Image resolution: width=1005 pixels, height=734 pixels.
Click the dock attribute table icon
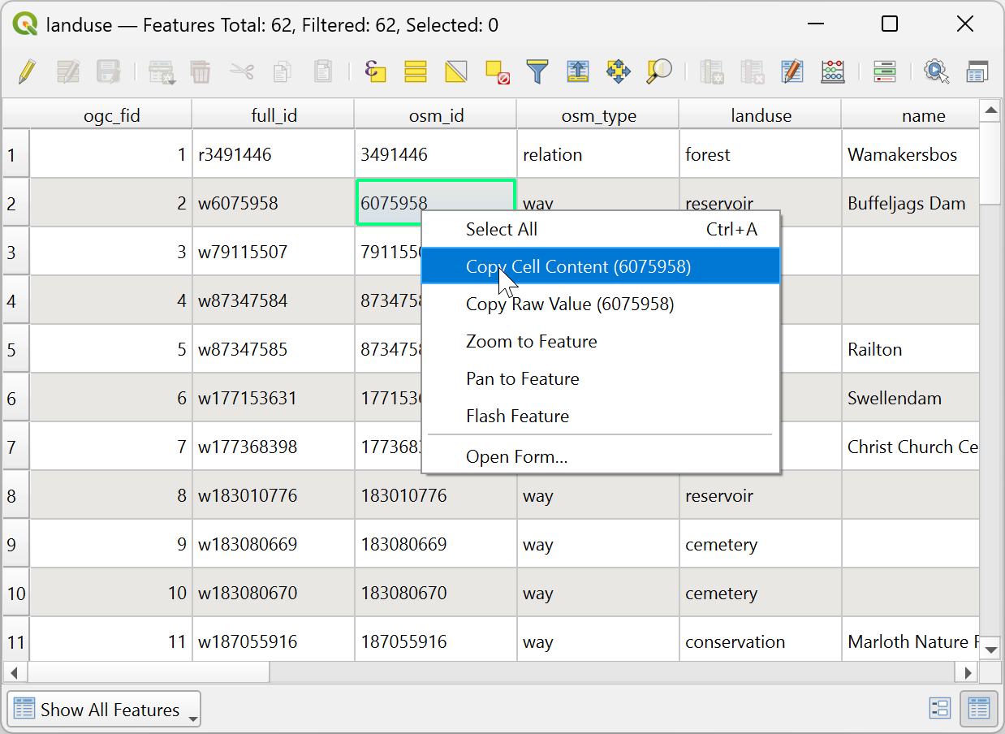tap(977, 71)
